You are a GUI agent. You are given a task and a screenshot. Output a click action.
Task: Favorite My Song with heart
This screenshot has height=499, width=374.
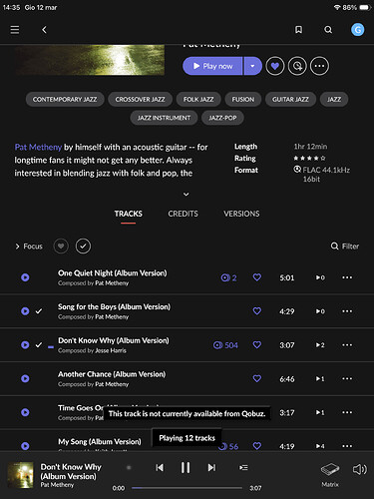[257, 446]
